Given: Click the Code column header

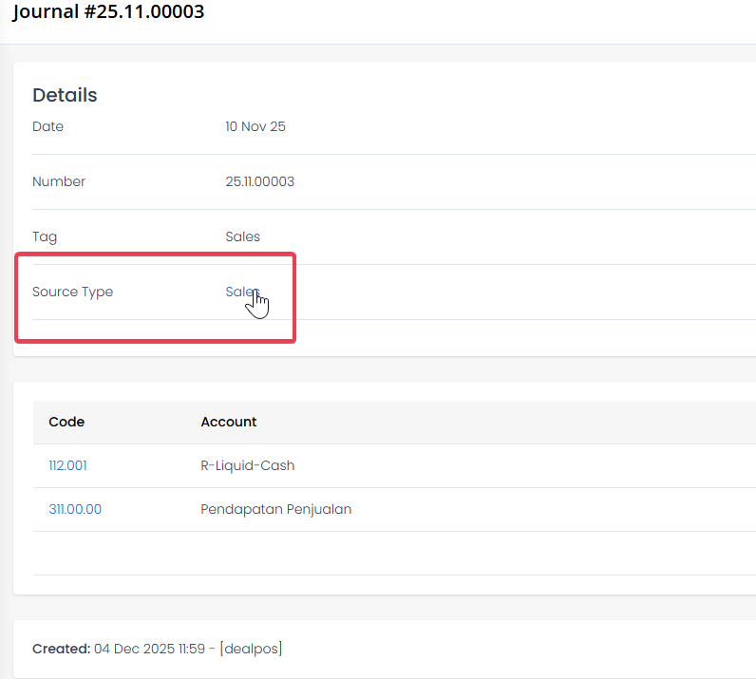Looking at the screenshot, I should click(x=66, y=422).
